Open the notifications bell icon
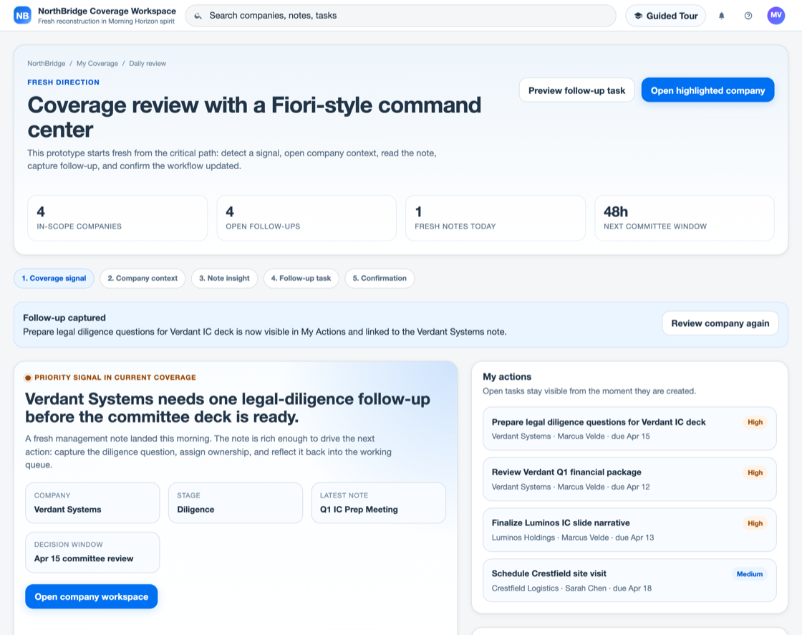This screenshot has height=635, width=802. (721, 16)
